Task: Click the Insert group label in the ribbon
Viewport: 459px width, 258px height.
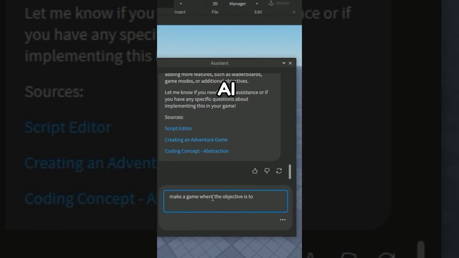Action: [x=180, y=12]
